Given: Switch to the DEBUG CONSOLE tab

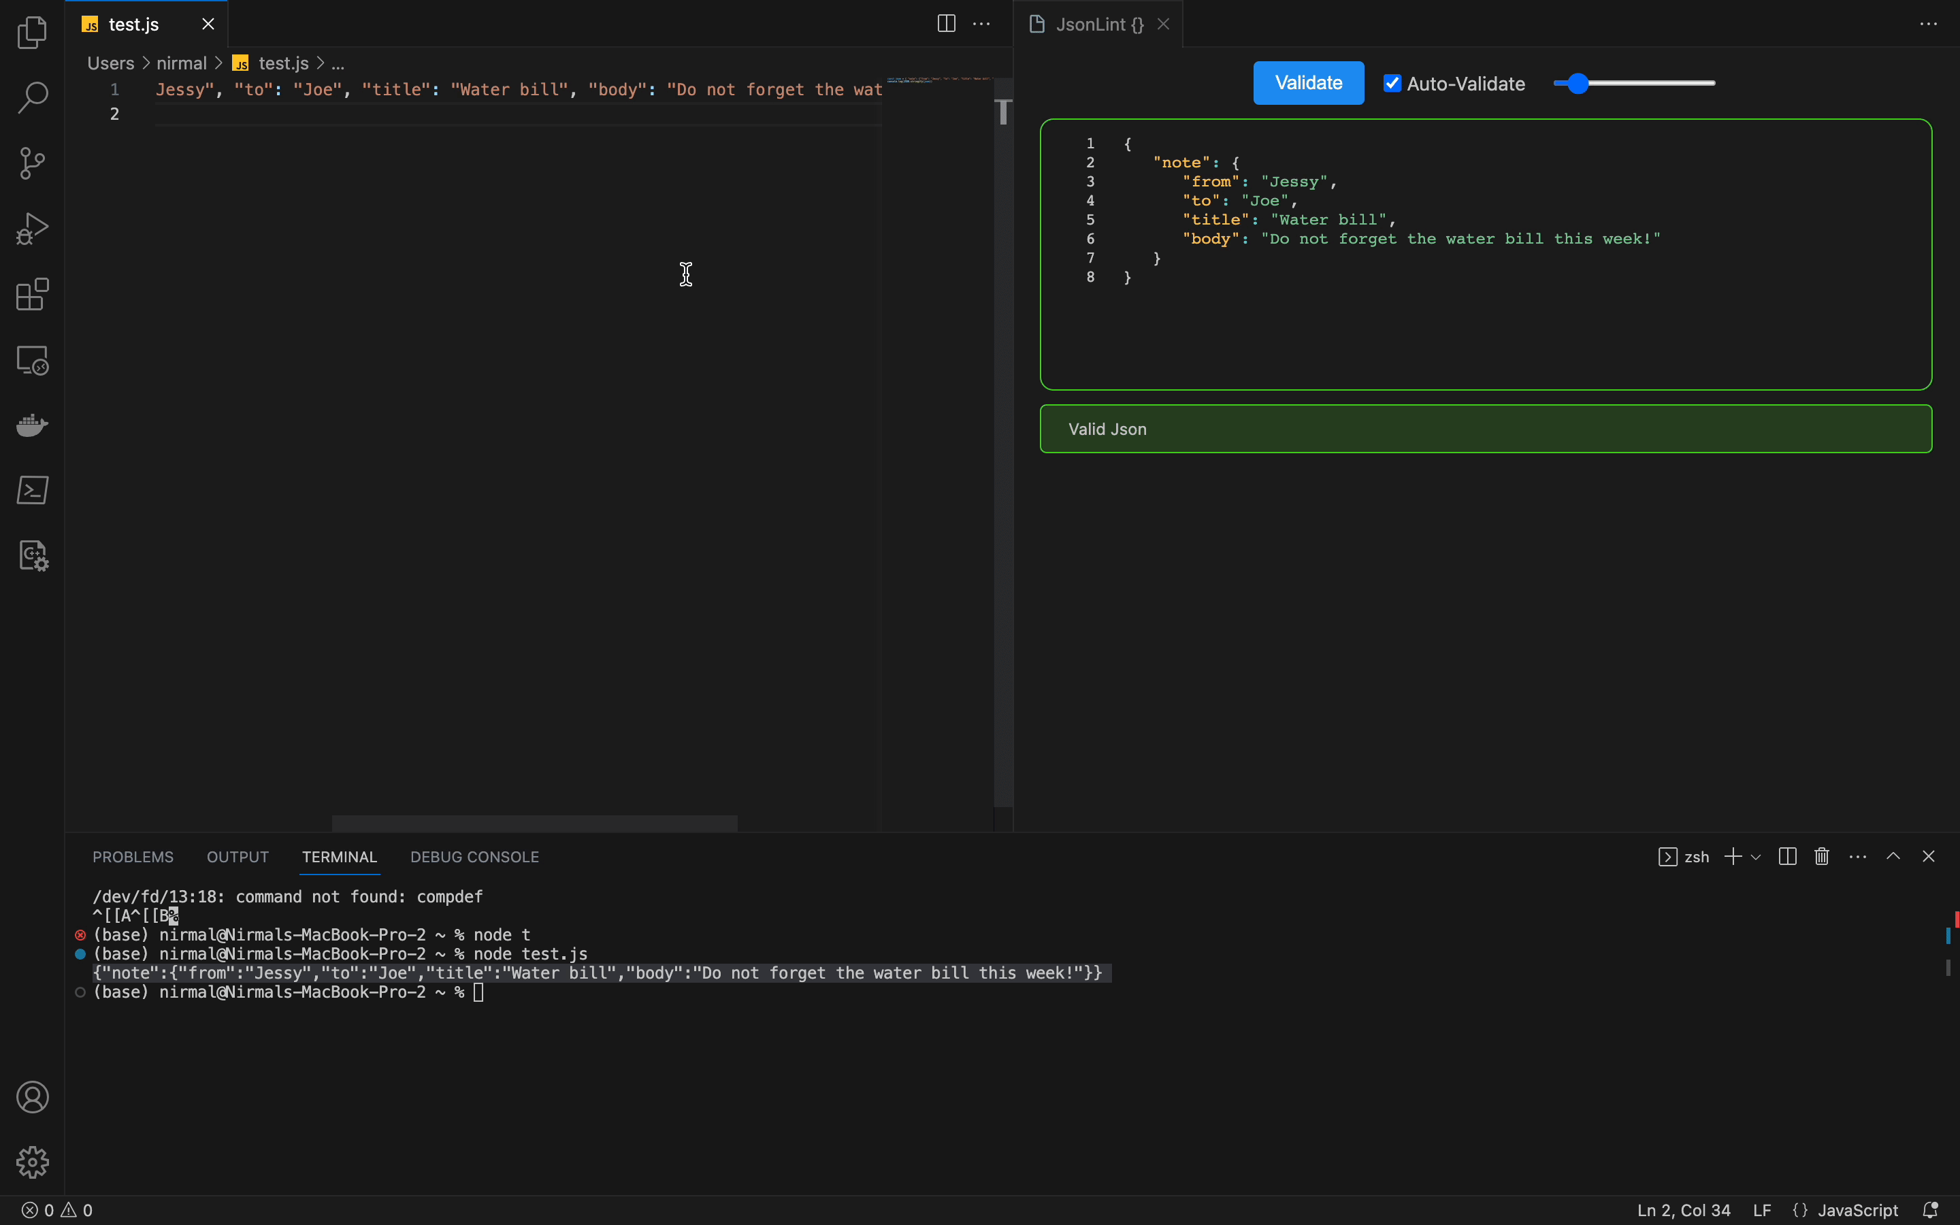Looking at the screenshot, I should coord(474,857).
